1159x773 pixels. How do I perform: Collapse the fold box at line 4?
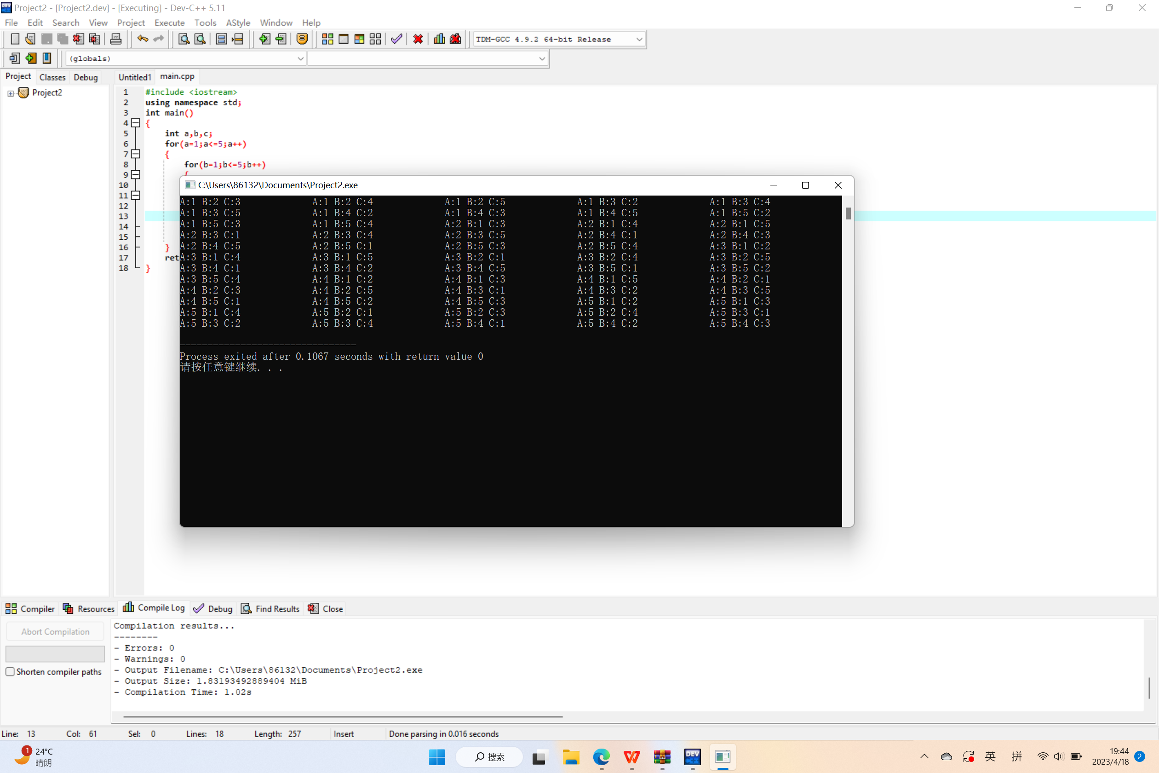pyautogui.click(x=136, y=123)
